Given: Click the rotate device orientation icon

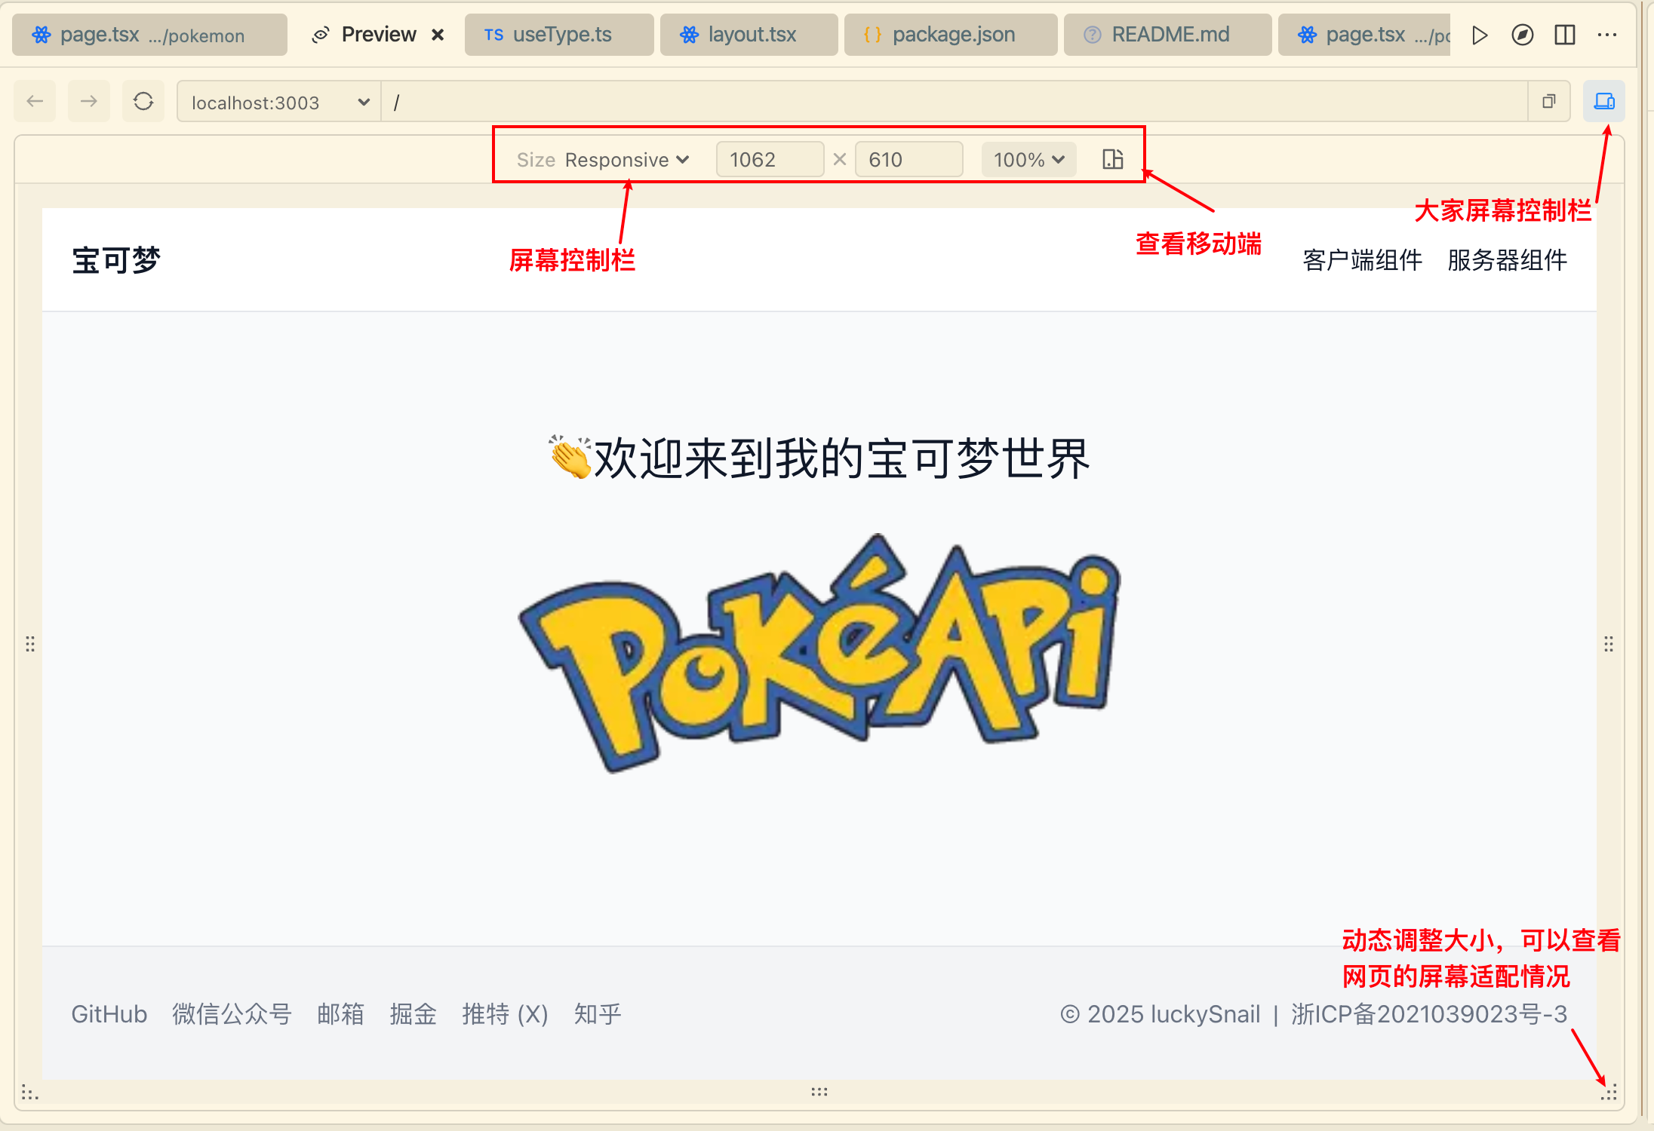Looking at the screenshot, I should point(1113,159).
